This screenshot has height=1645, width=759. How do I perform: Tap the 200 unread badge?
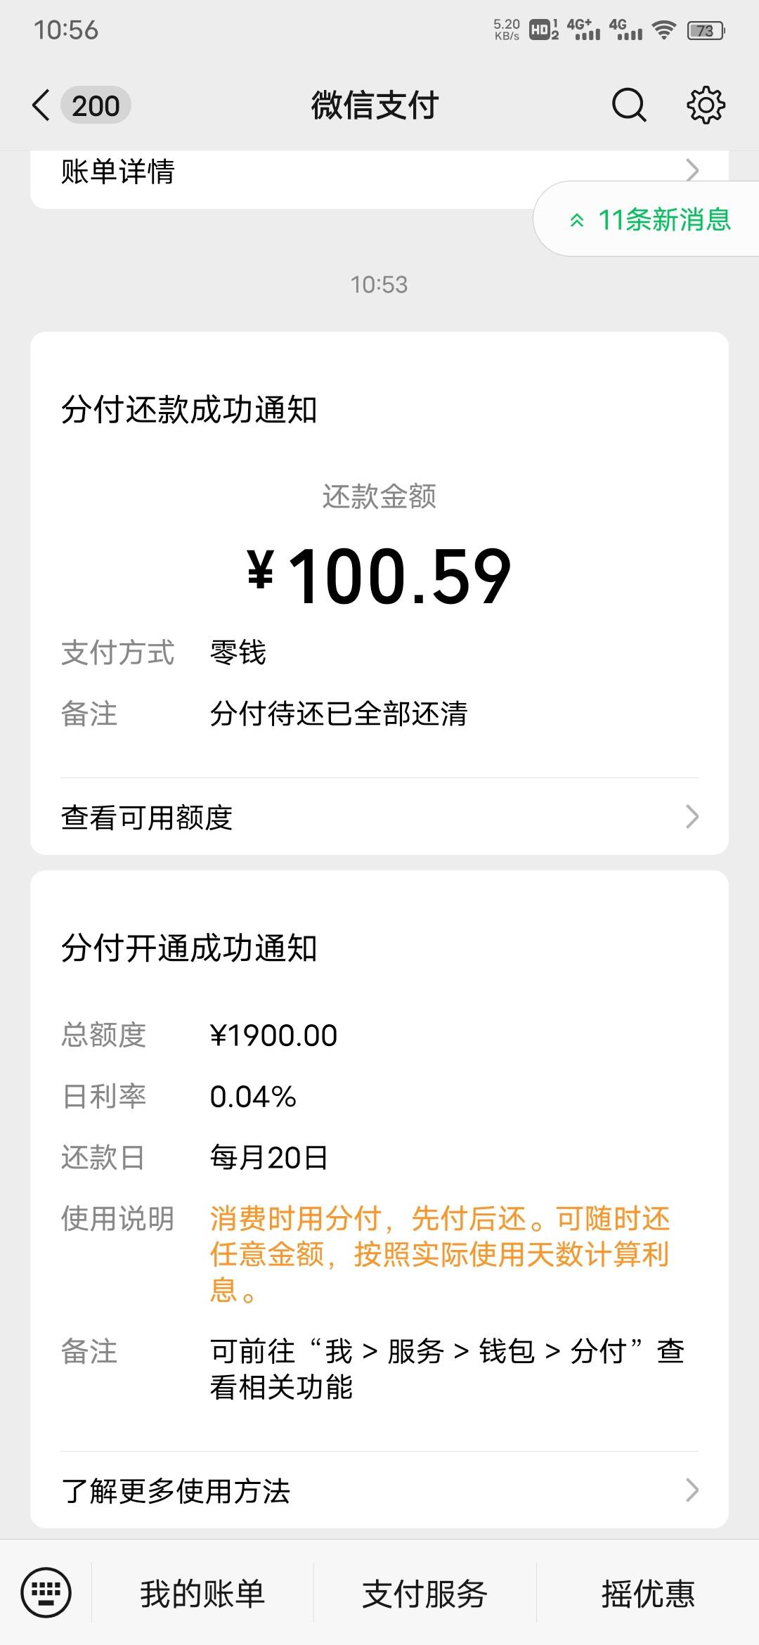[x=96, y=105]
